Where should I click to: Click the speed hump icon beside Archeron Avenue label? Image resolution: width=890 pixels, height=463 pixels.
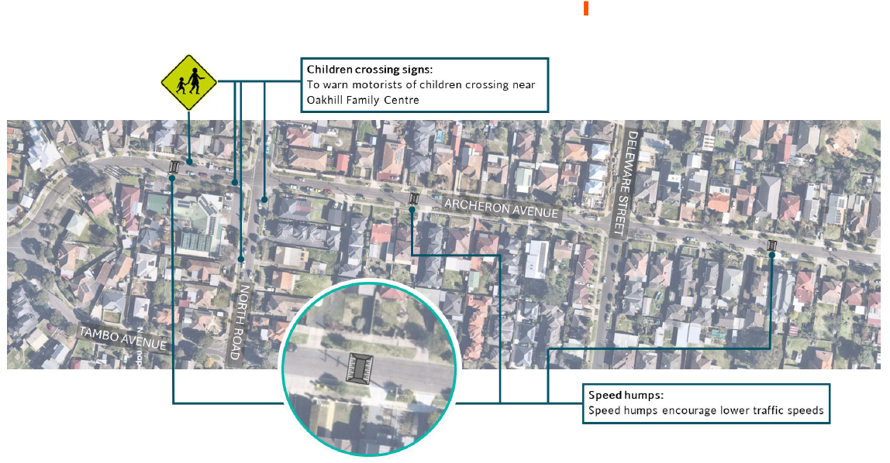coord(415,199)
